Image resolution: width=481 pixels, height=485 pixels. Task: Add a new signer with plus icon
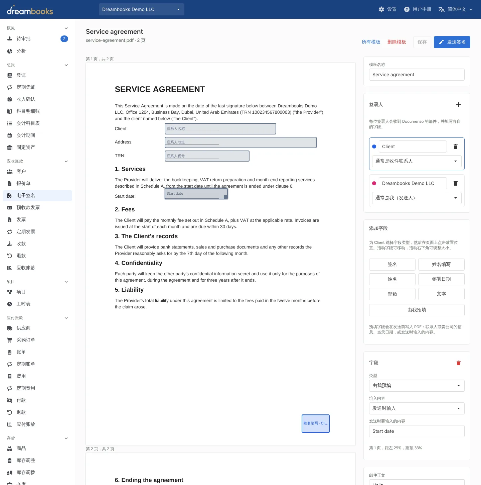pos(459,105)
